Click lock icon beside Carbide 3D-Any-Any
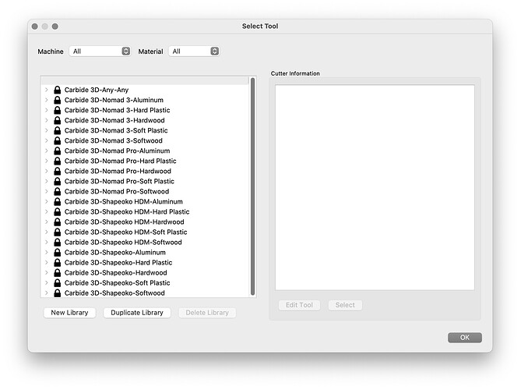 click(58, 90)
